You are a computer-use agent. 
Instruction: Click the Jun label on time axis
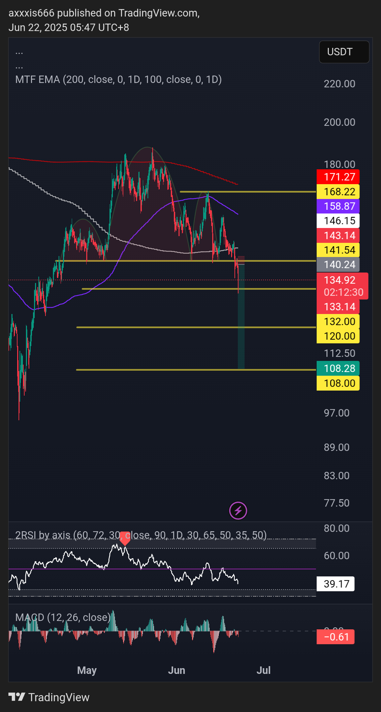tap(177, 670)
